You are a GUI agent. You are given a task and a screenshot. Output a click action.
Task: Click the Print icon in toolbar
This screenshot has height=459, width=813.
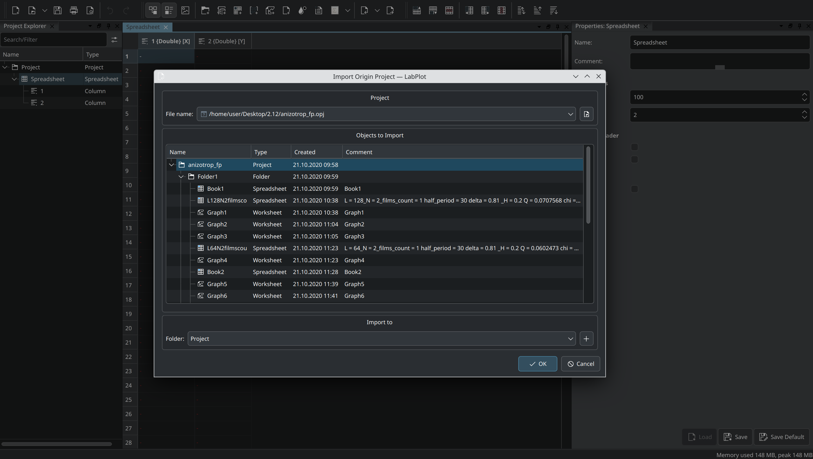tap(74, 10)
